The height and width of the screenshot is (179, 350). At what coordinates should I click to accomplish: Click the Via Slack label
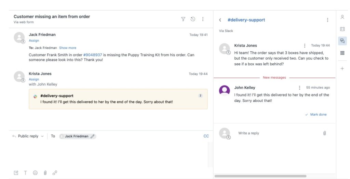[x=226, y=31]
